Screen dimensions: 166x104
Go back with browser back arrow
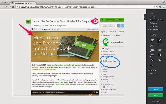pyautogui.click(x=2, y=7)
